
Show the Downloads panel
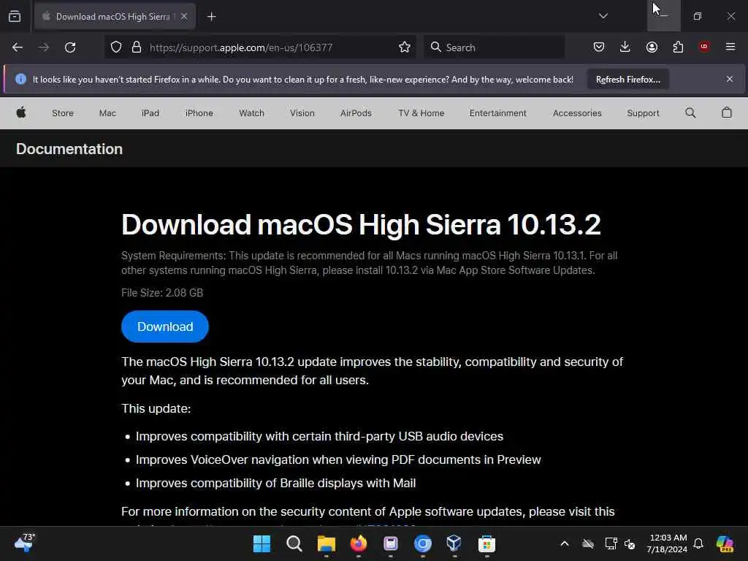click(625, 47)
